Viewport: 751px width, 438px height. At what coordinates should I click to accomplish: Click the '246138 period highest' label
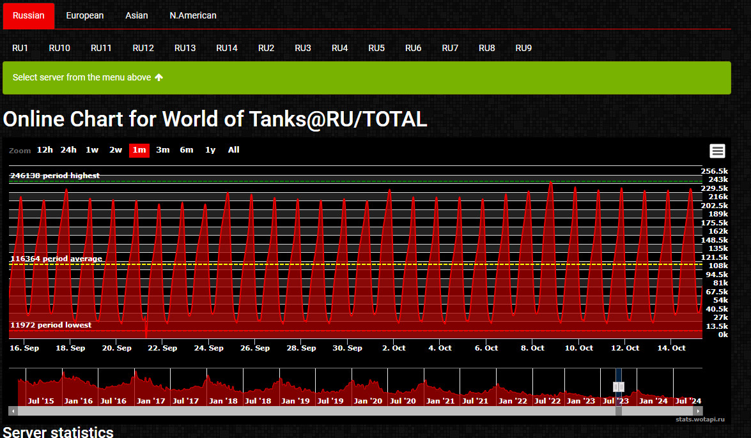pos(55,176)
